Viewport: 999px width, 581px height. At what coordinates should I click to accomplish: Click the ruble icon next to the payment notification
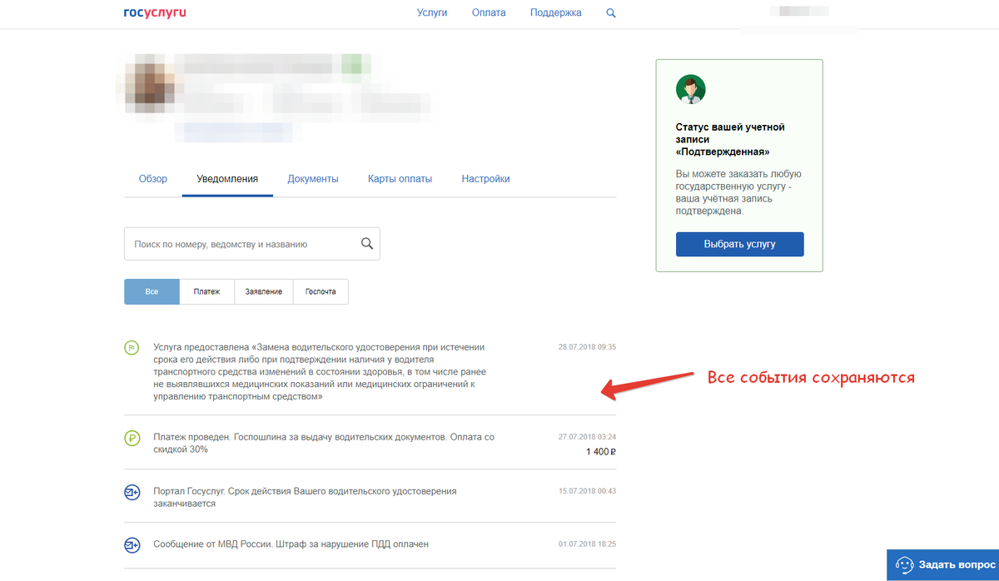pyautogui.click(x=132, y=438)
